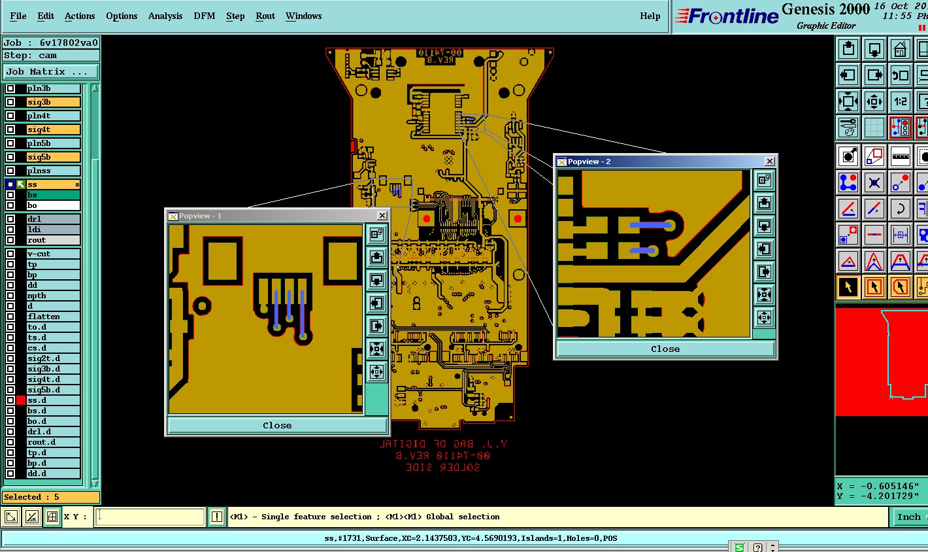928x552 pixels.
Task: Click Close button in Popview - 1
Action: pyautogui.click(x=277, y=425)
